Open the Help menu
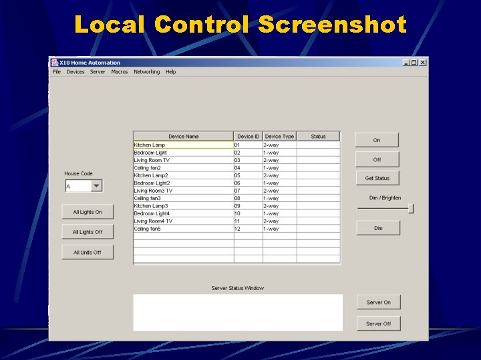The height and width of the screenshot is (360, 481). [x=170, y=72]
